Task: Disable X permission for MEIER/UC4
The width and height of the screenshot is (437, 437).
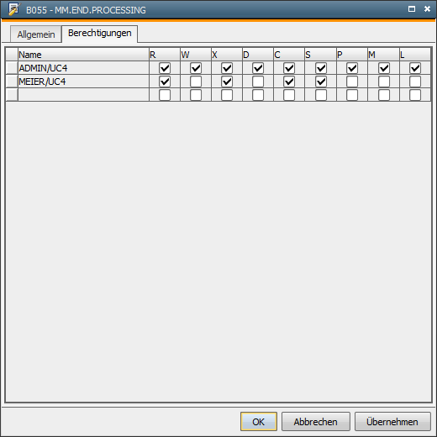Action: 227,82
